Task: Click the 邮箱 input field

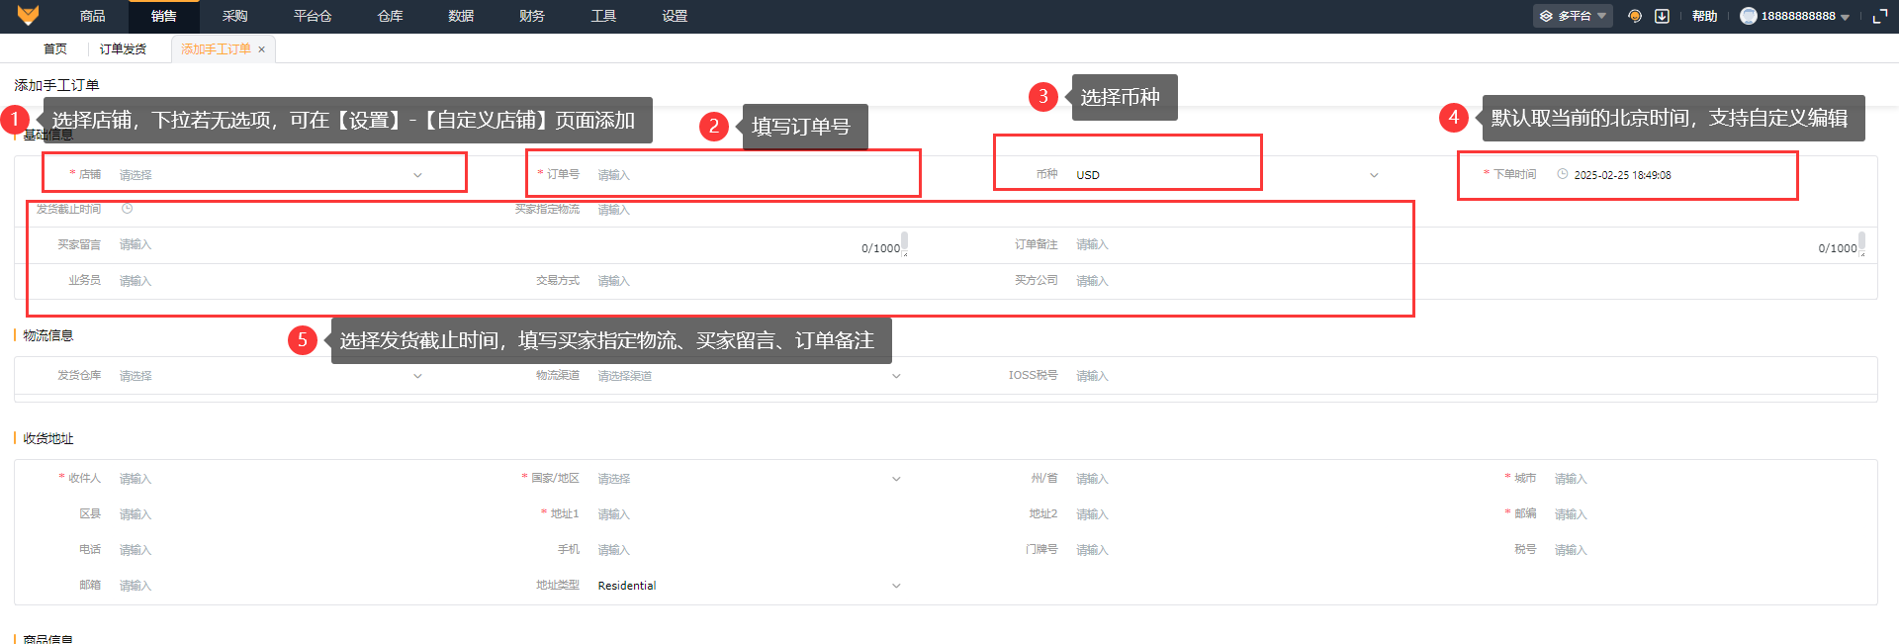Action: tap(271, 586)
